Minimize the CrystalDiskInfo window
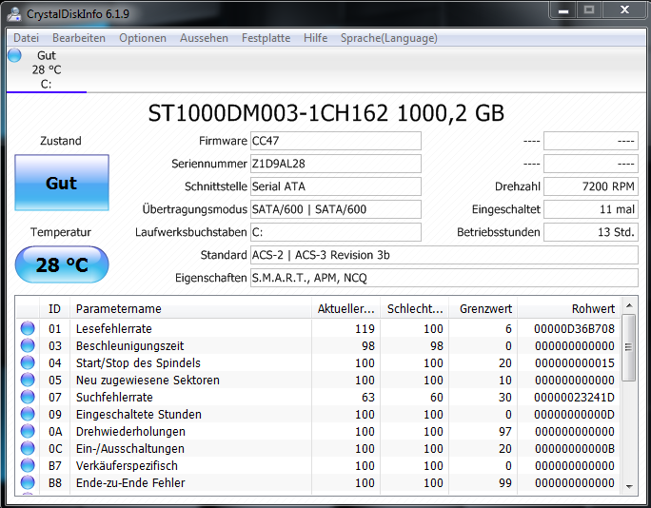The height and width of the screenshot is (508, 651). tap(563, 10)
